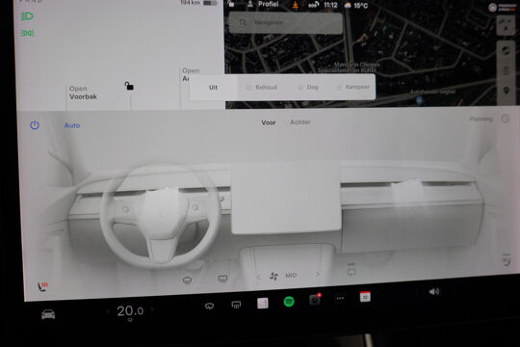Show all apps via three dots
The width and height of the screenshot is (520, 347).
coord(340,298)
